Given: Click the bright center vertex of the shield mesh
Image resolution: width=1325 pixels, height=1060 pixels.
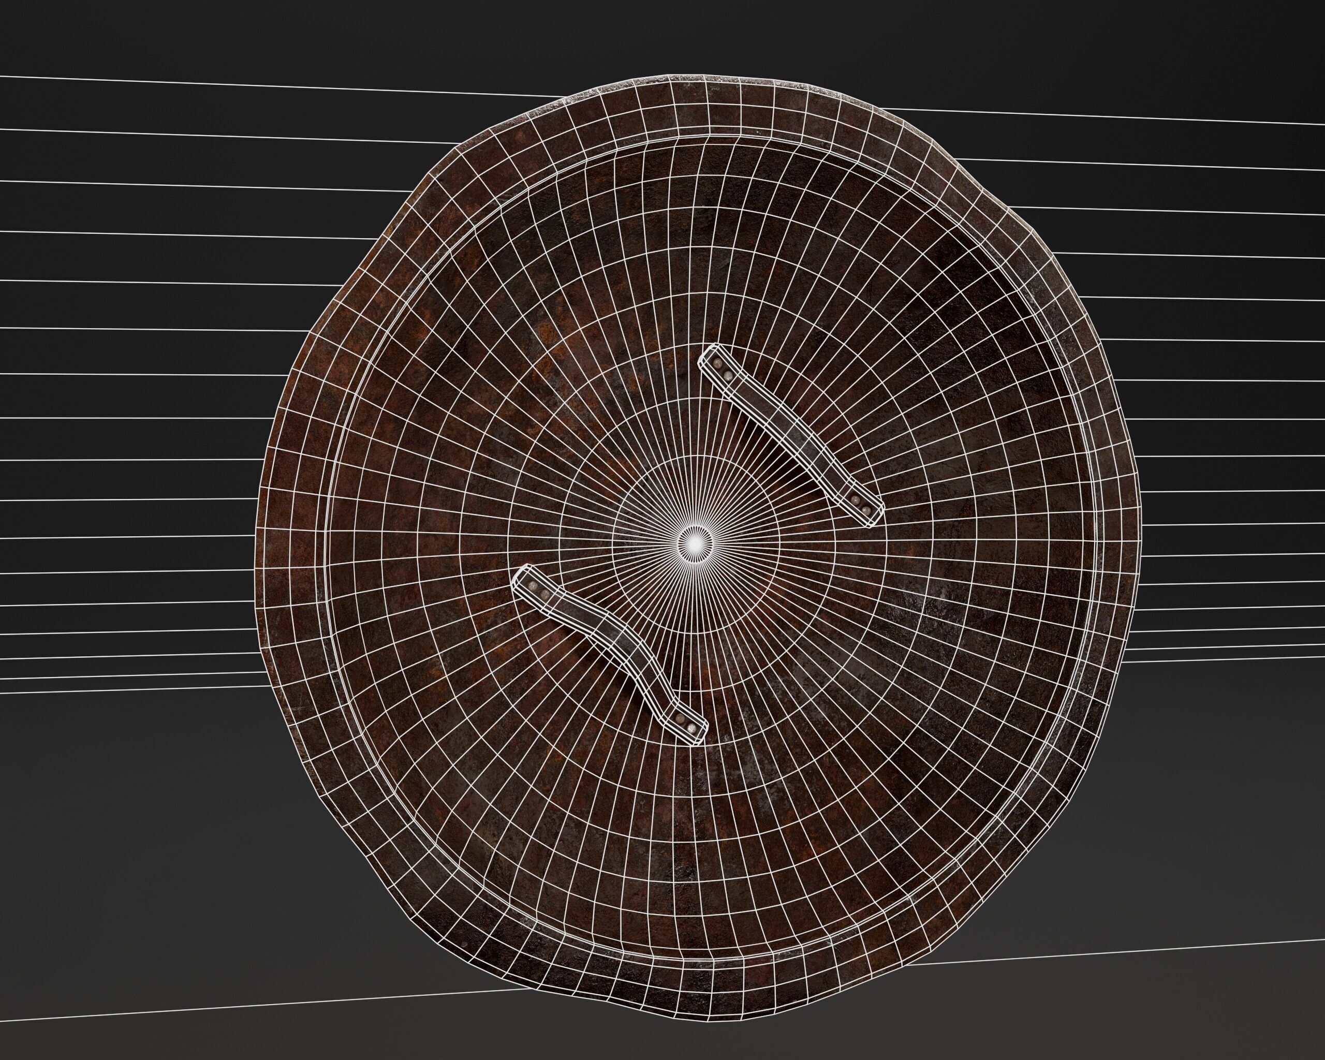Looking at the screenshot, I should tap(695, 543).
